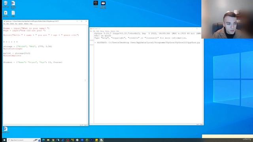
Task: Open File menu in the IDLE Shell window
Action: [91, 31]
